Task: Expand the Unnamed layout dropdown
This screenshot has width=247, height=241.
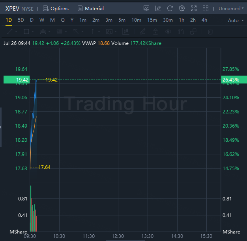Action: pos(231,9)
